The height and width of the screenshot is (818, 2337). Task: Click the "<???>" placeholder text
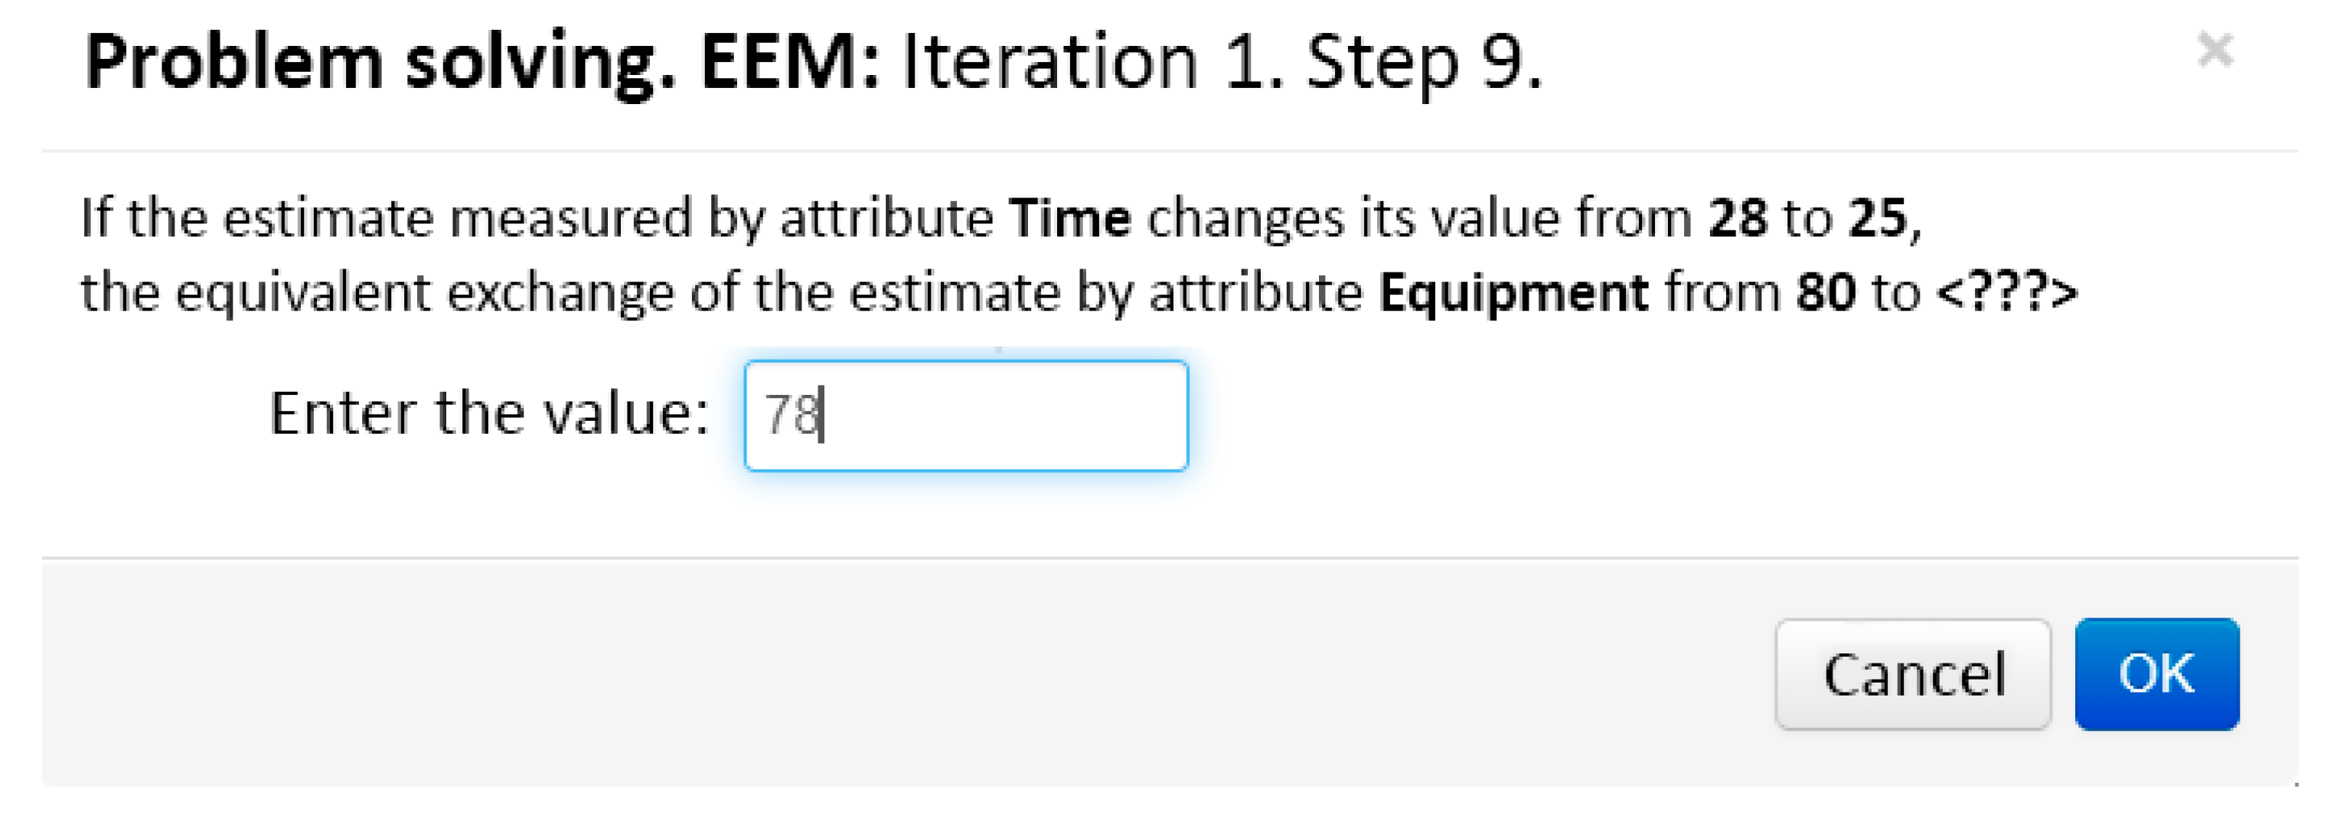[2006, 293]
